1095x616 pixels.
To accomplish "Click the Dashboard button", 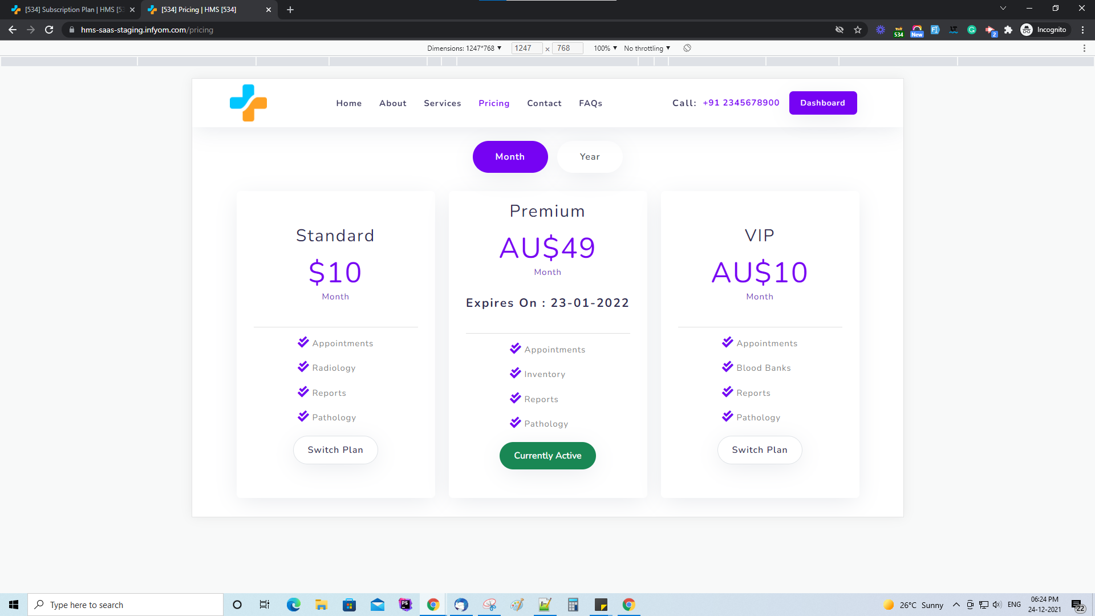I will tap(822, 103).
